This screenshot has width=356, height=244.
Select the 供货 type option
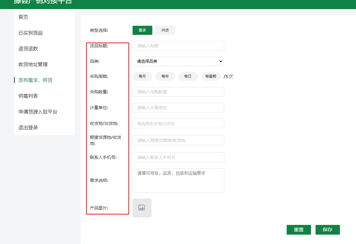tap(165, 30)
